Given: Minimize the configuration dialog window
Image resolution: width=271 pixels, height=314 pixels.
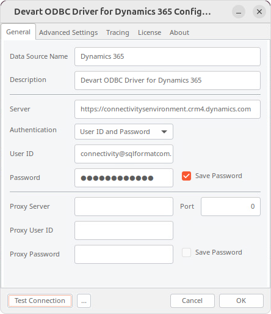Looking at the screenshot, I should [239, 12].
